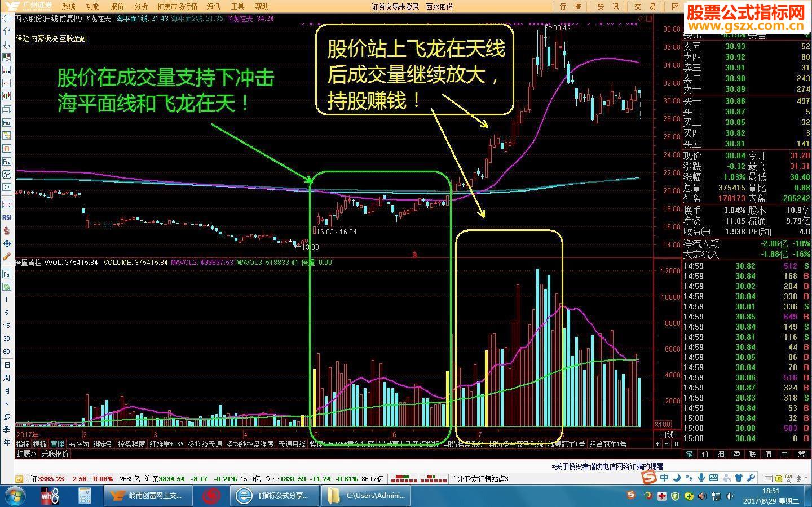812x507 pixels.
Task: Open the 扩展市场行情 menu
Action: tap(177, 6)
